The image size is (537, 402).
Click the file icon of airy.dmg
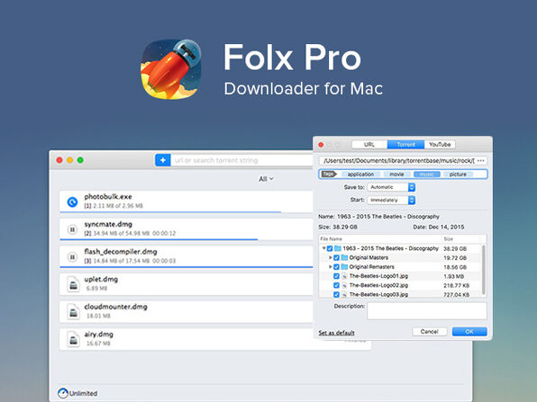point(73,339)
